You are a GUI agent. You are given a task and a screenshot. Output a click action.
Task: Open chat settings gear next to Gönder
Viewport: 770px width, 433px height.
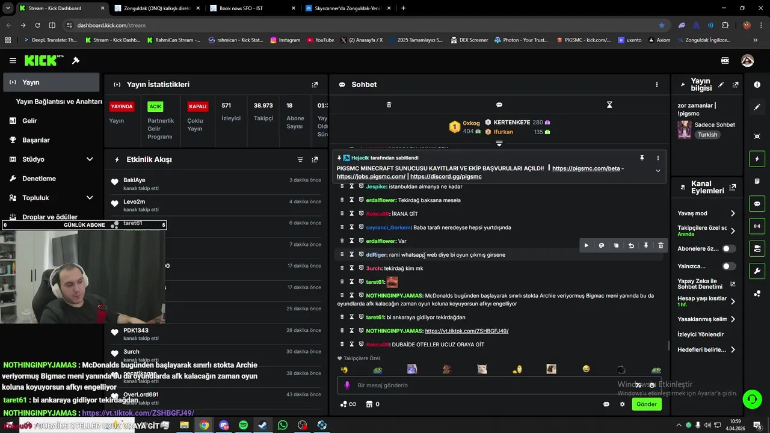tap(623, 404)
